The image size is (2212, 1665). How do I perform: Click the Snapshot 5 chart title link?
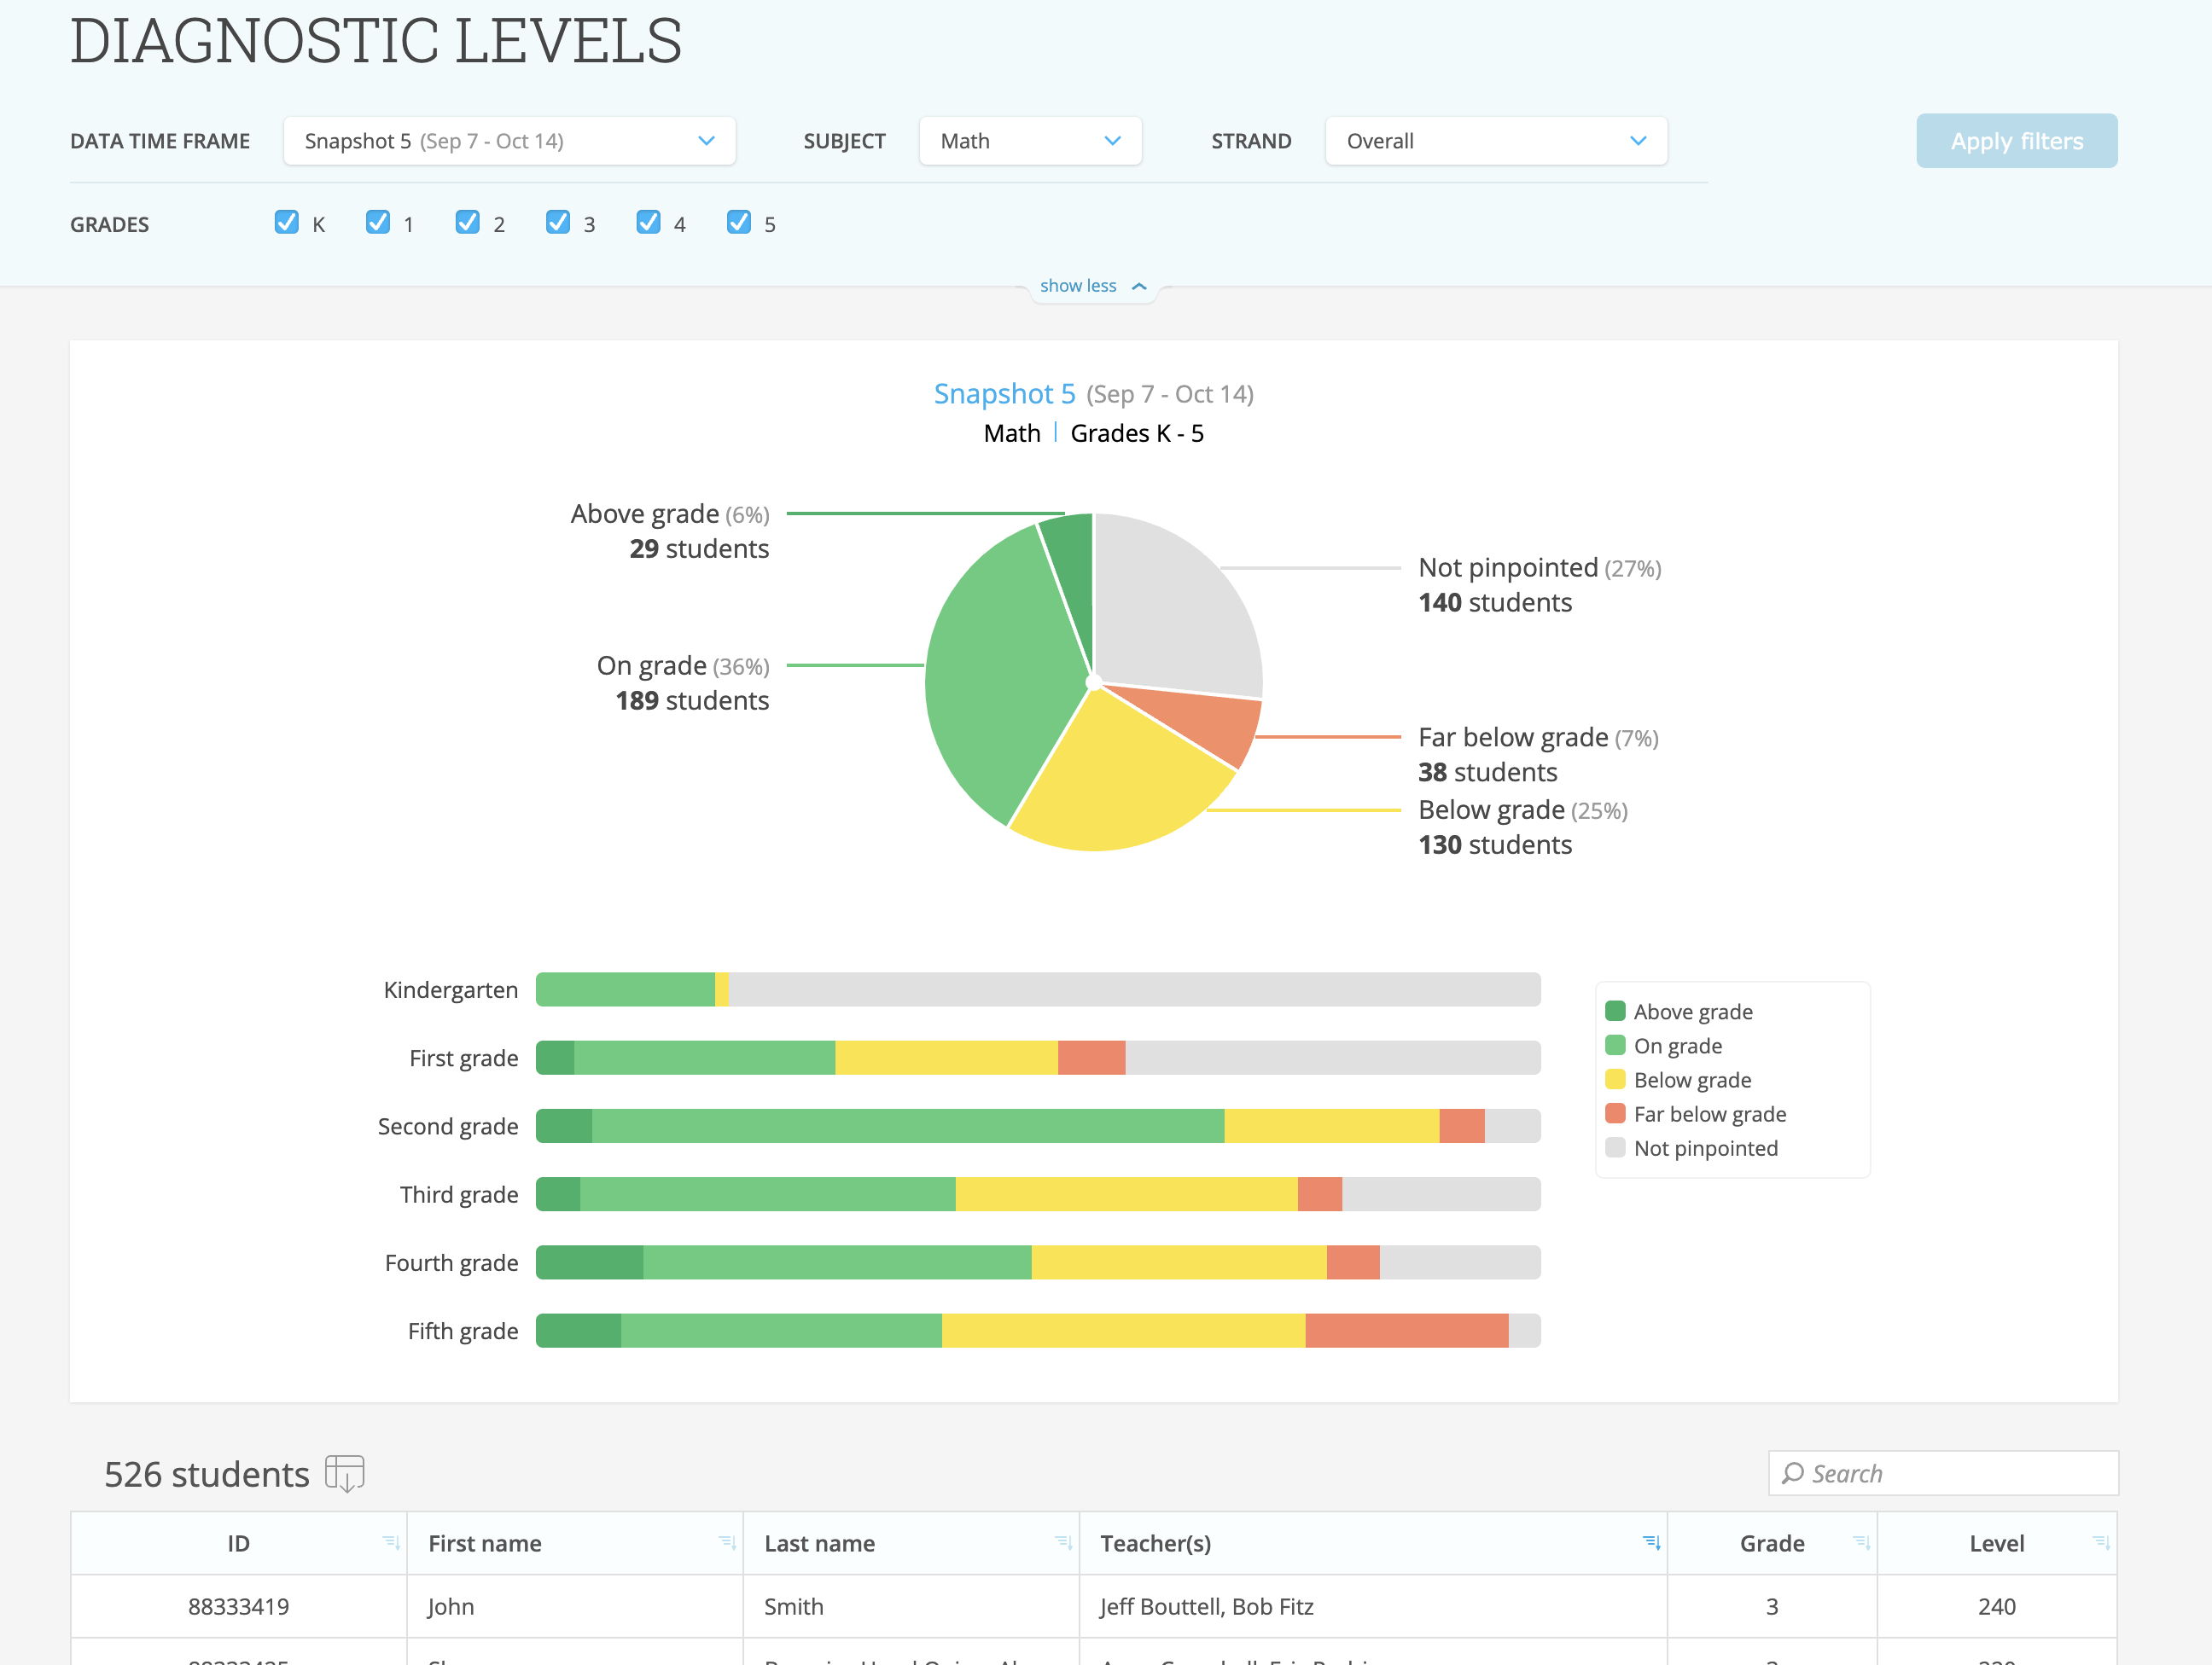click(x=1004, y=394)
